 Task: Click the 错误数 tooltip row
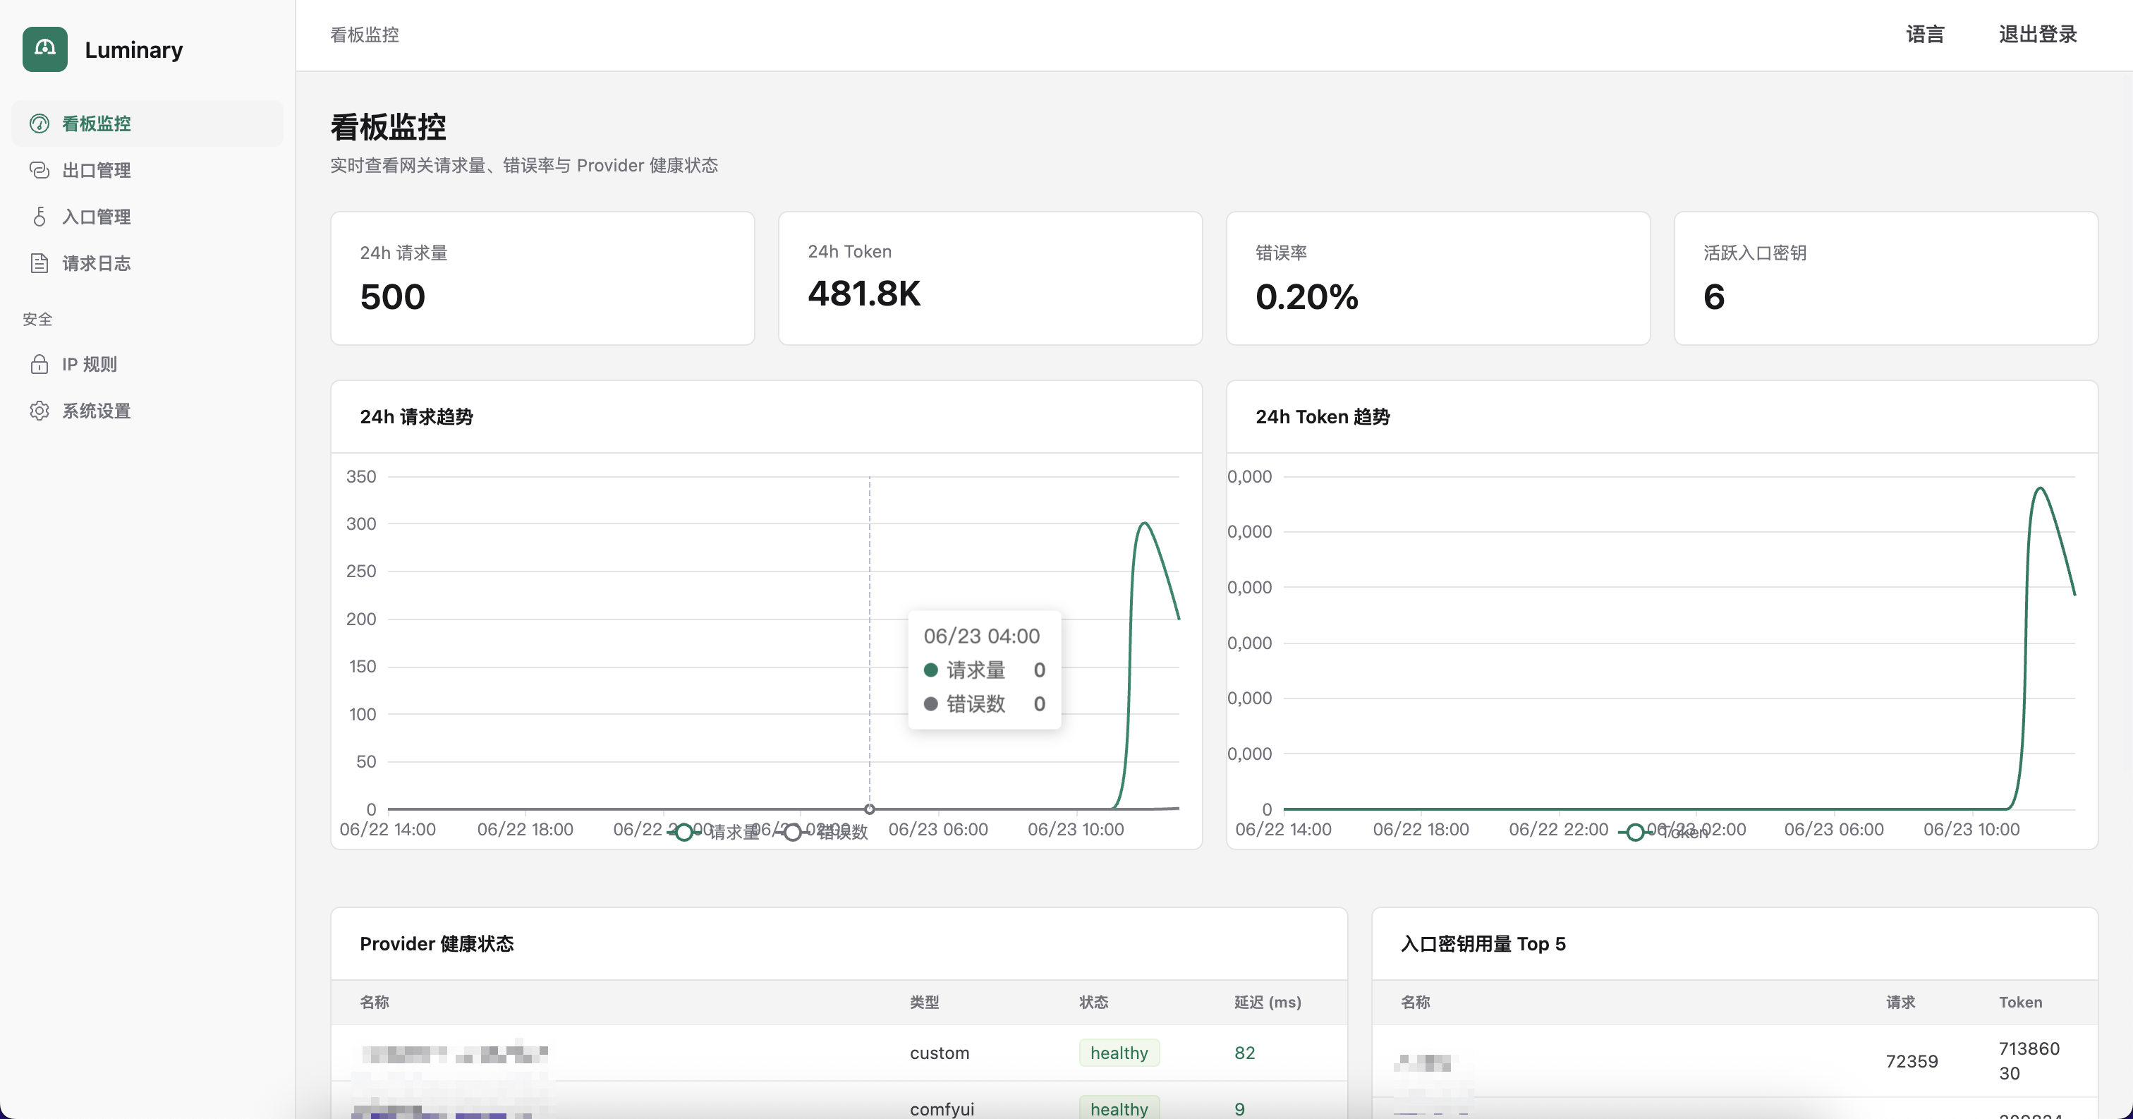tap(985, 704)
